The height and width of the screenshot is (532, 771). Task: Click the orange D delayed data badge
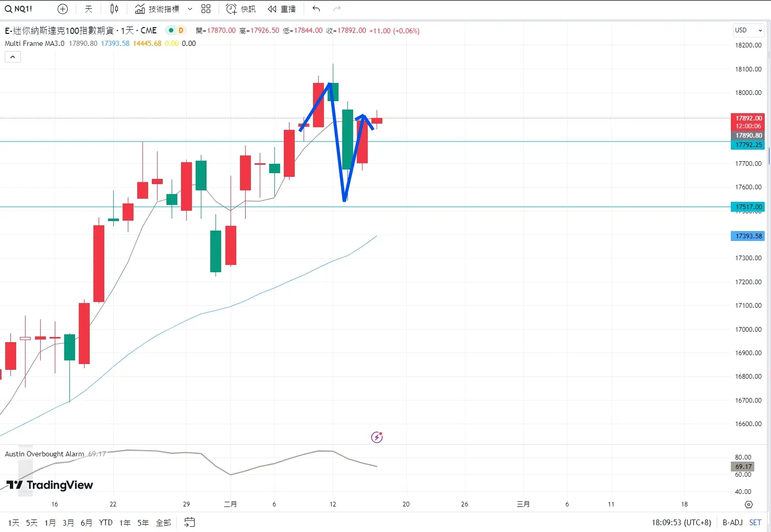181,30
